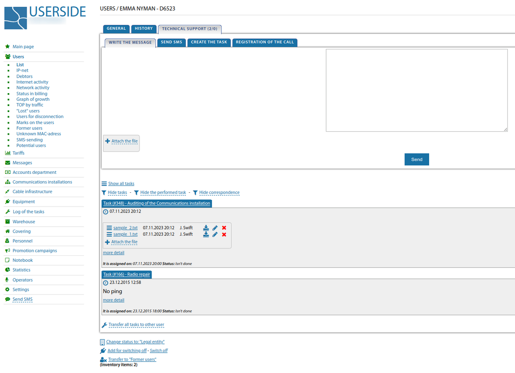515x373 pixels.
Task: Expand Show all tasks list
Action: (x=121, y=184)
